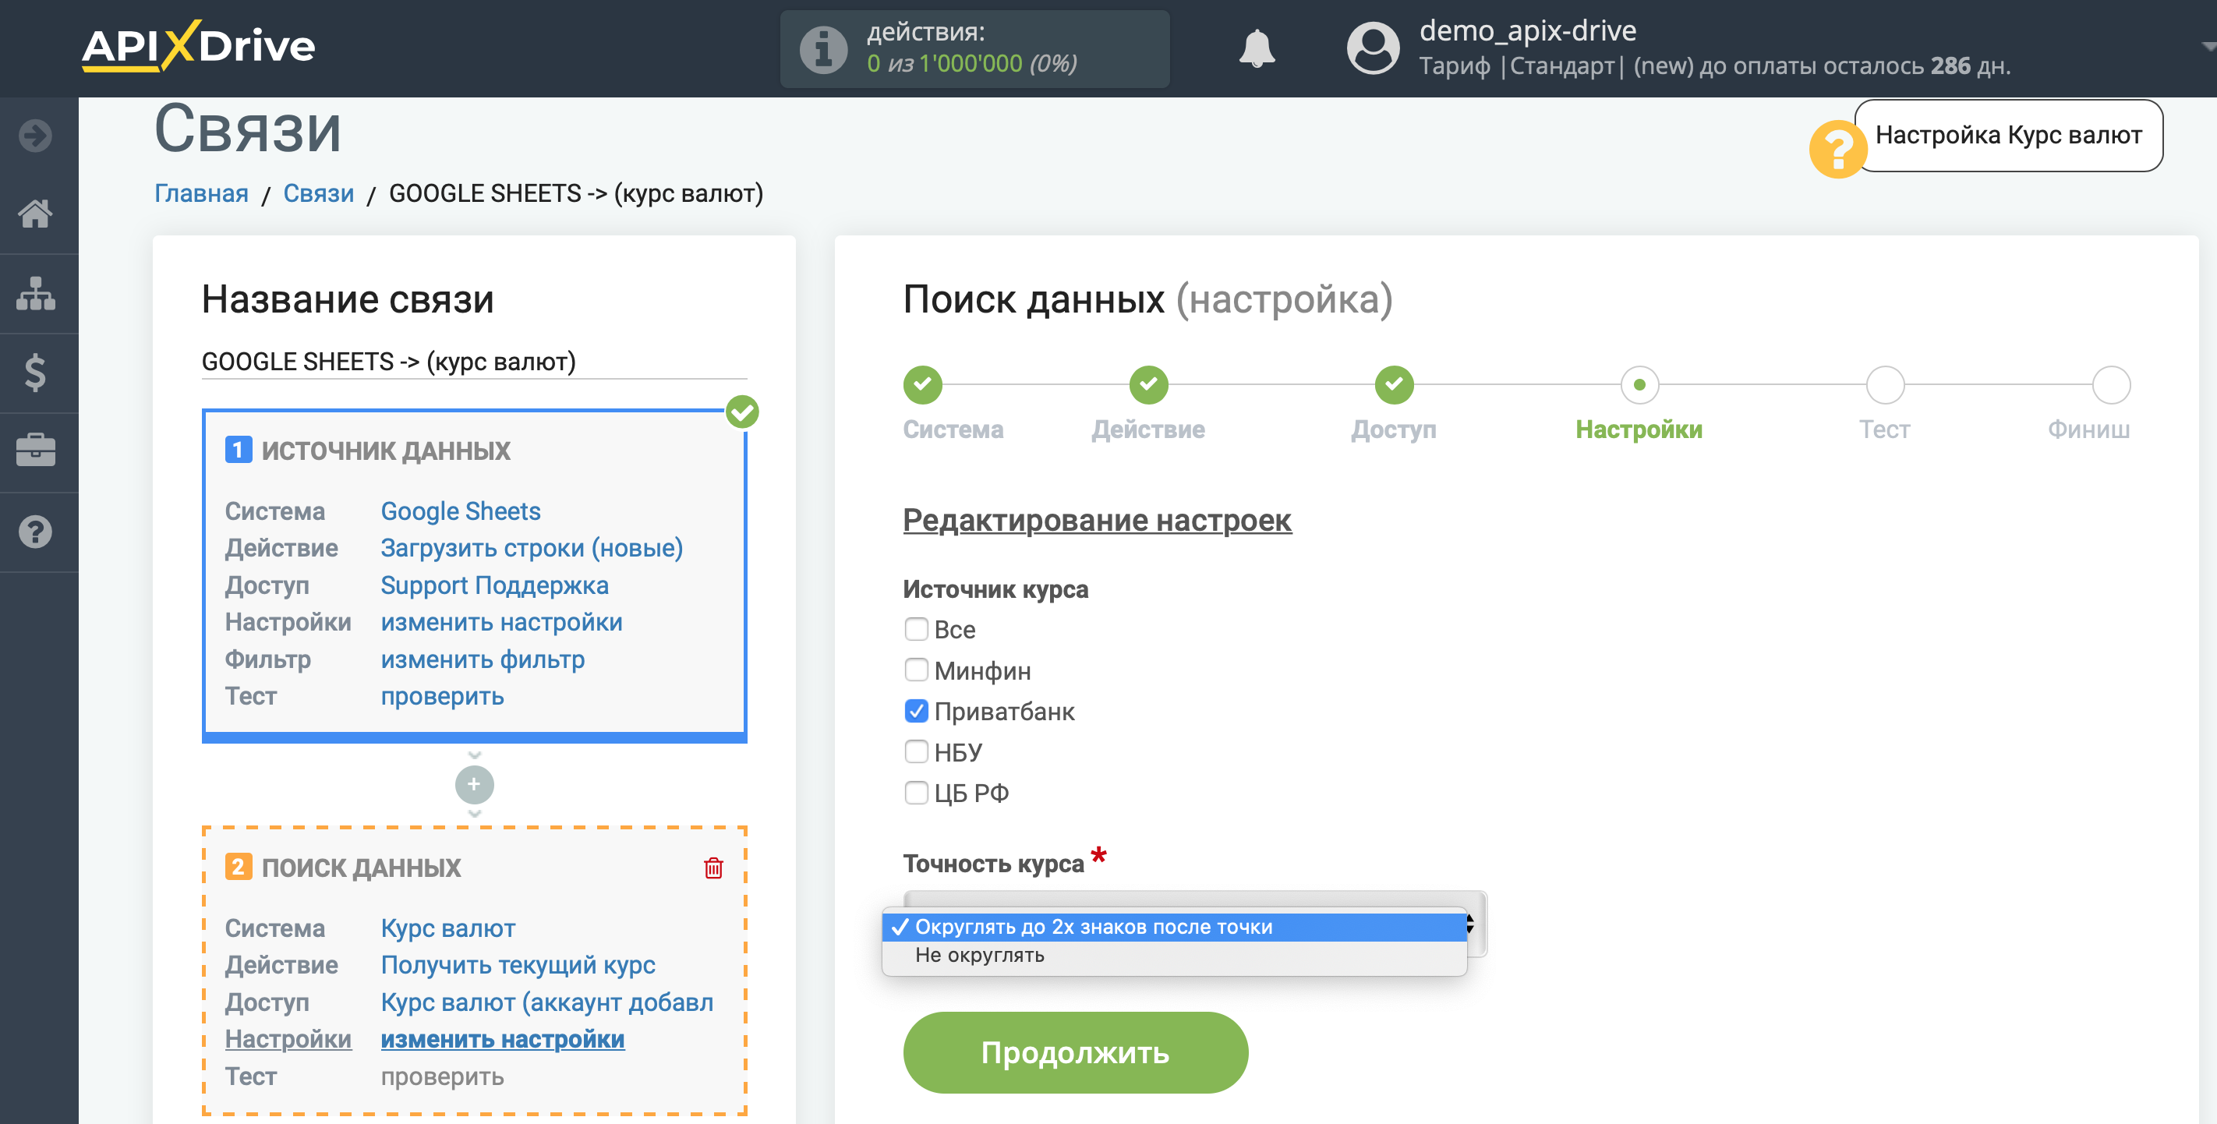Image resolution: width=2217 pixels, height=1124 pixels.
Task: Delete ПОИСК ДАННЫХ block with trash icon
Action: pos(713,868)
